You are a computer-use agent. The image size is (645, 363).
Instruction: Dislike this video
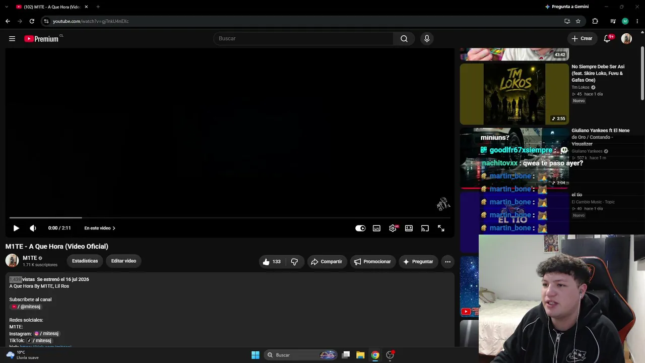pos(294,262)
